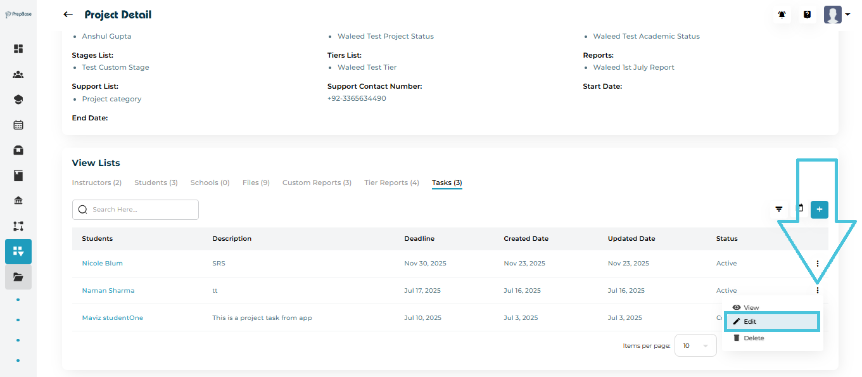Choose Delete from the context menu
862x377 pixels.
click(753, 338)
